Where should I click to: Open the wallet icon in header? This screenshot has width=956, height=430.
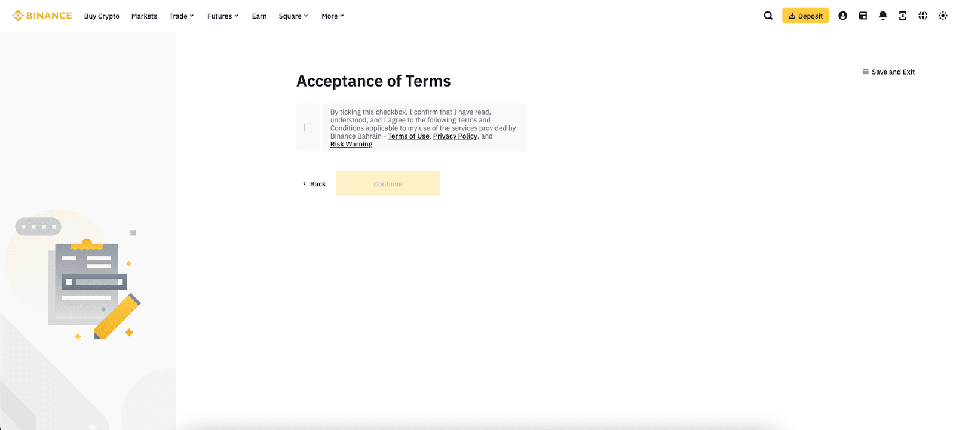point(863,16)
